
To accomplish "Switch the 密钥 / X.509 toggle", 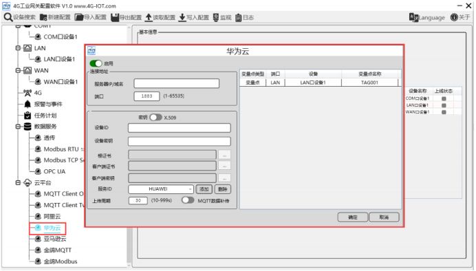I will click(x=155, y=117).
